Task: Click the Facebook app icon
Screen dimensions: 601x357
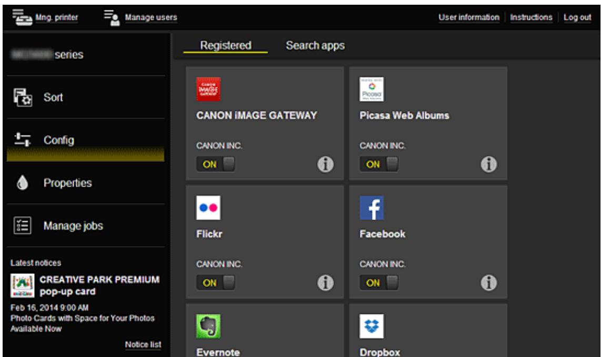Action: tap(372, 208)
